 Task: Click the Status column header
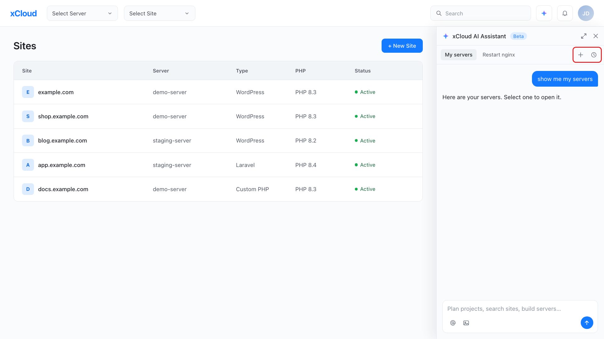click(362, 71)
